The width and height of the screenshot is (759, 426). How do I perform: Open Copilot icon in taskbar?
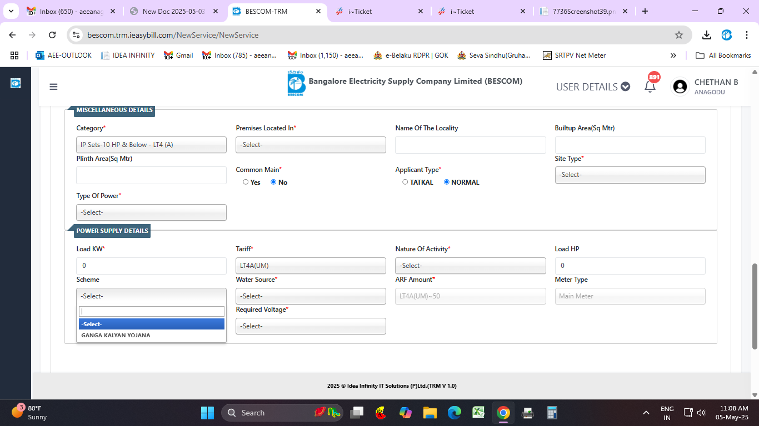click(406, 413)
